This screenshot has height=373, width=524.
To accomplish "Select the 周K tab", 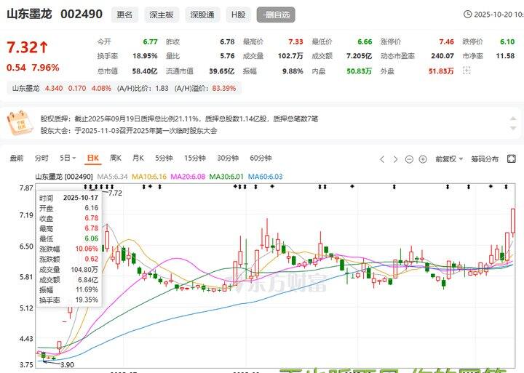I will [116, 158].
